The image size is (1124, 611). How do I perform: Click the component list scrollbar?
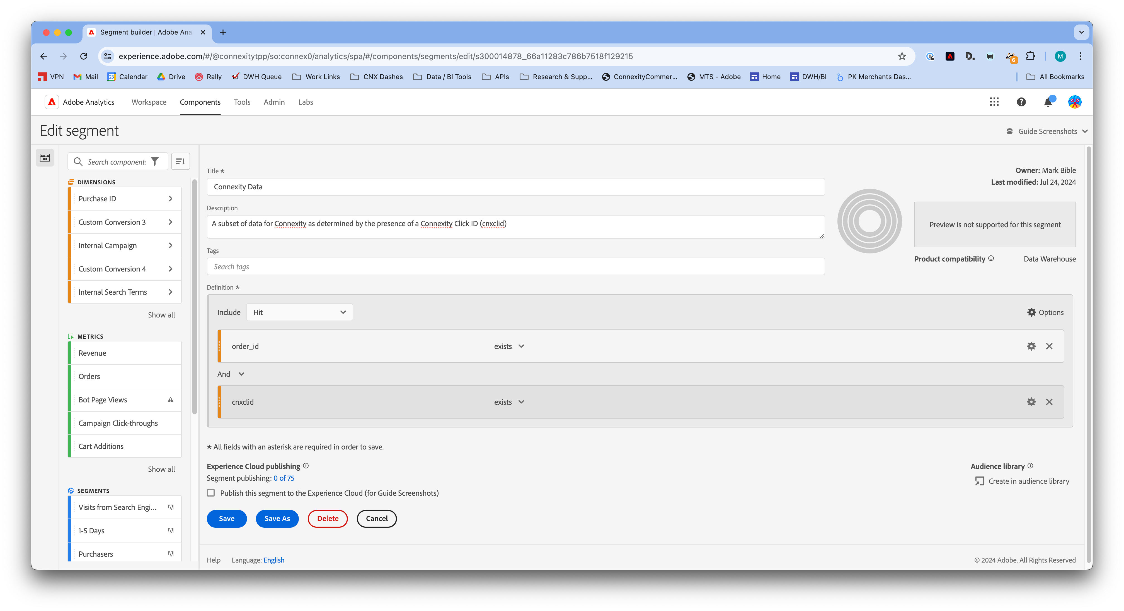pos(194,296)
